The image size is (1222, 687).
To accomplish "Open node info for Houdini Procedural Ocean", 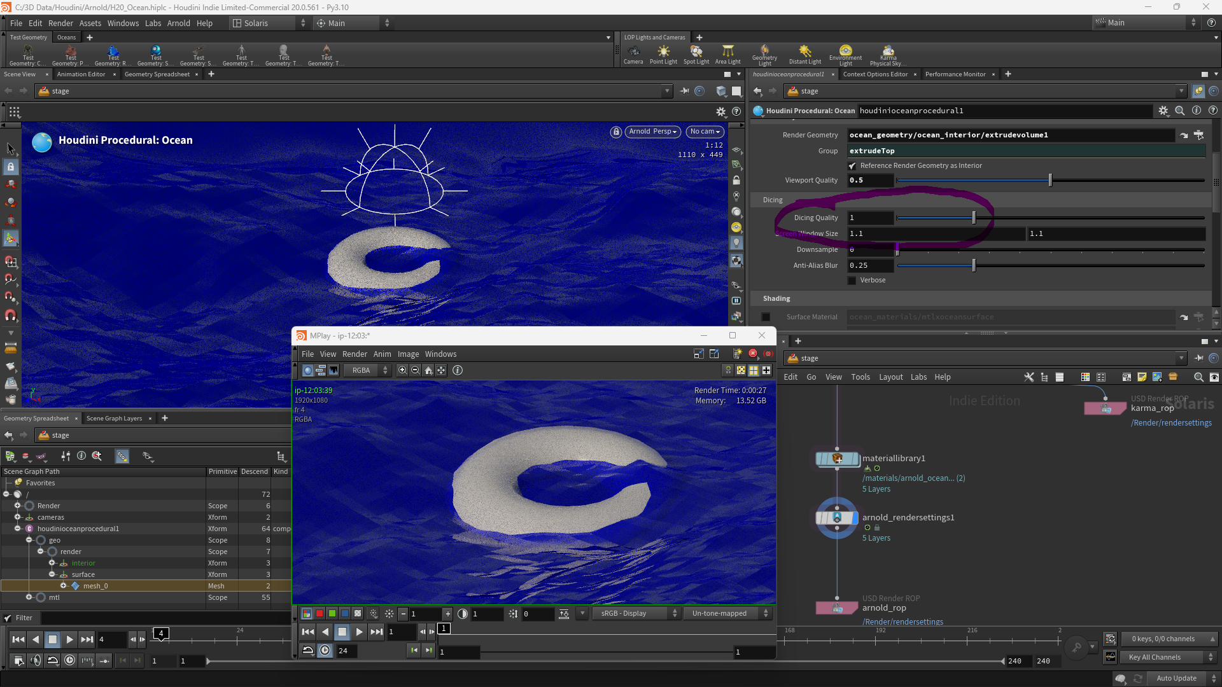I will [x=1197, y=111].
